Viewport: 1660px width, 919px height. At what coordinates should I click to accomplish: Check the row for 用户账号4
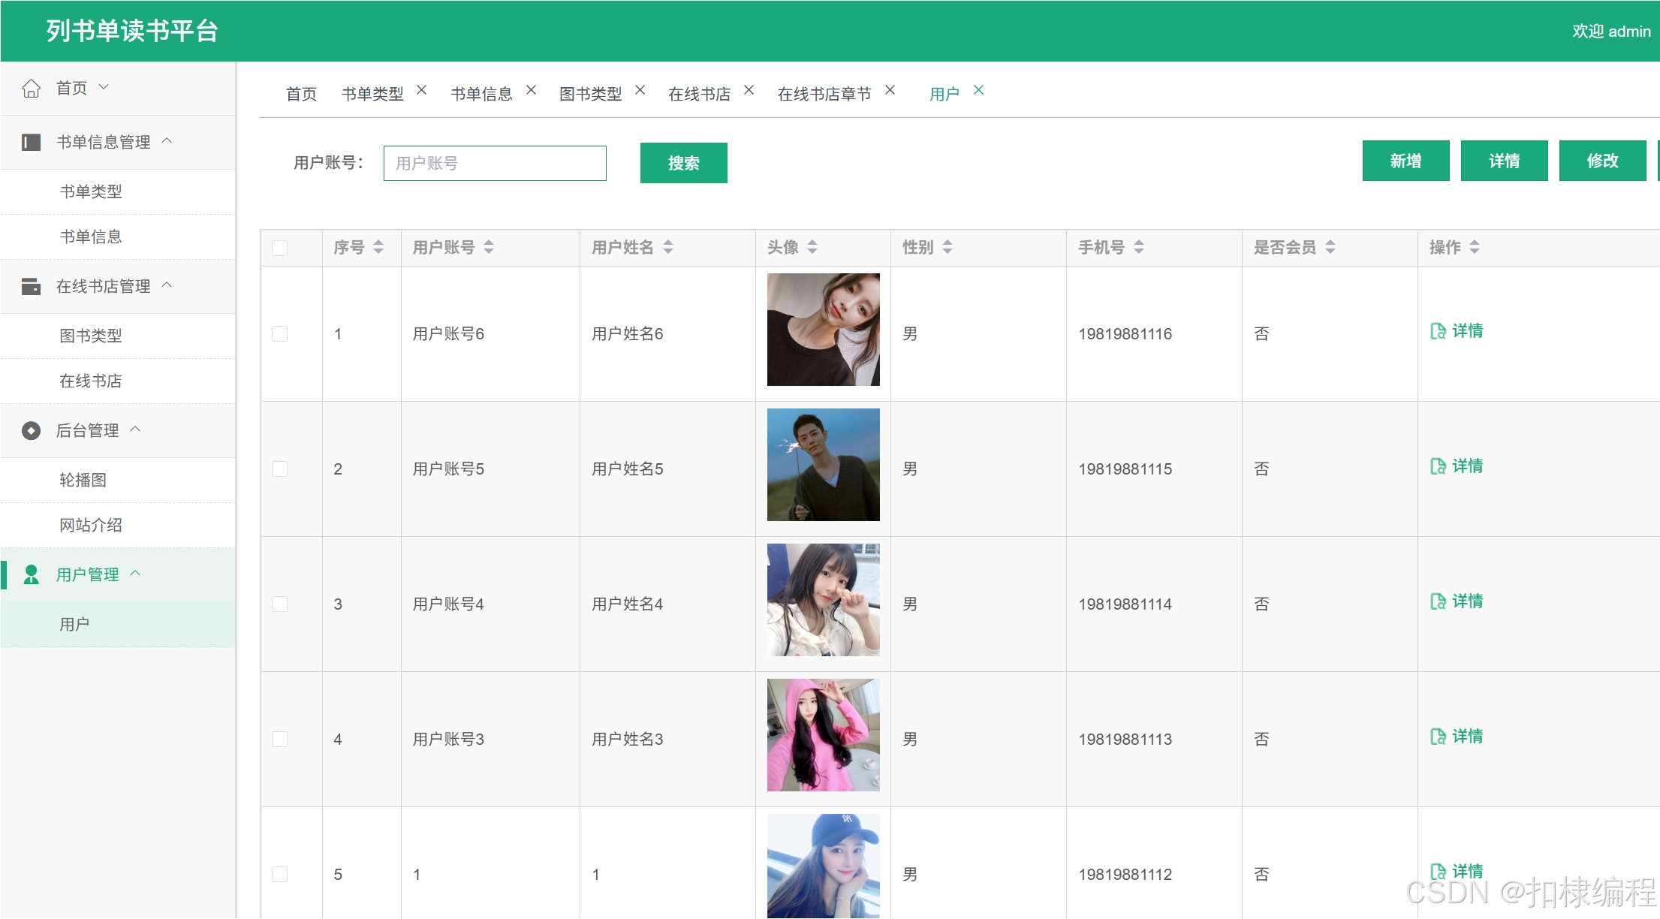[280, 604]
